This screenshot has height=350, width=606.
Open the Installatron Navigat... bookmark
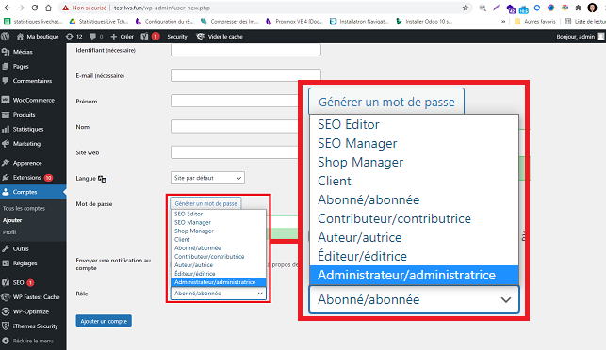click(x=359, y=22)
